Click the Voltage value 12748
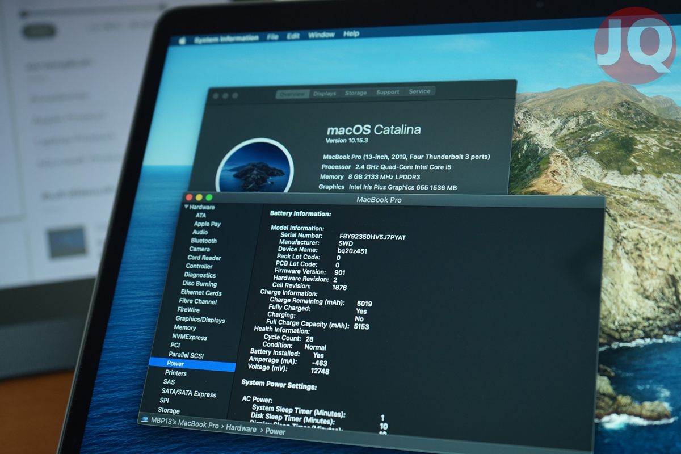This screenshot has width=681, height=454. 320,371
